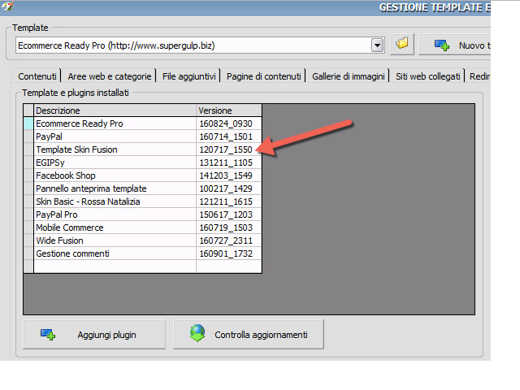The height and width of the screenshot is (390, 520).
Task: Select the Facebook Shop row
Action: (143, 175)
